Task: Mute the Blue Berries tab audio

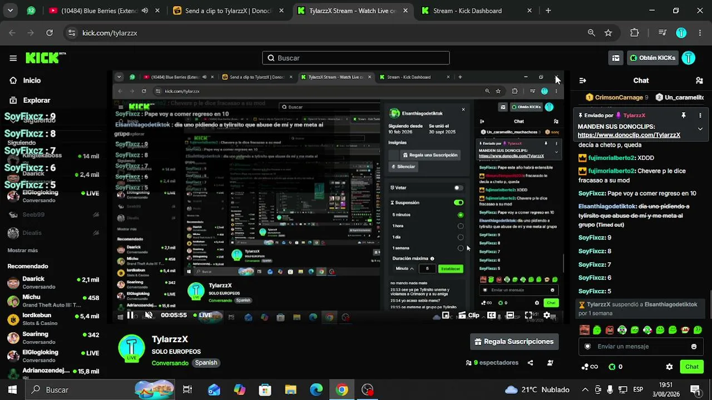Action: 145,11
